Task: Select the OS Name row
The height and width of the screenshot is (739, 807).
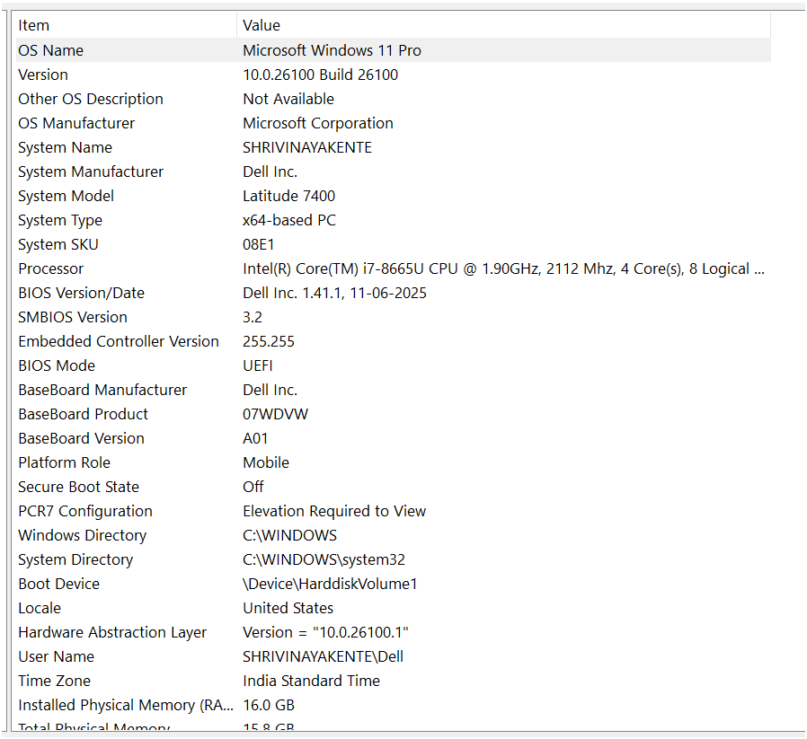Action: pyautogui.click(x=394, y=50)
